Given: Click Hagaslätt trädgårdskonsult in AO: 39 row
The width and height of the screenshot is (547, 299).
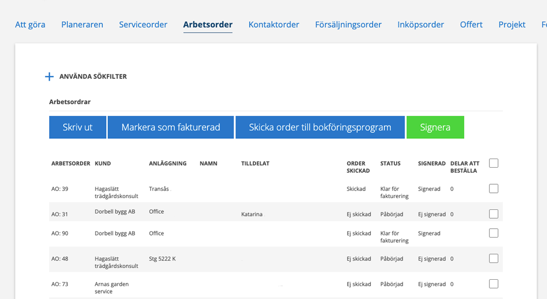Looking at the screenshot, I should [116, 192].
